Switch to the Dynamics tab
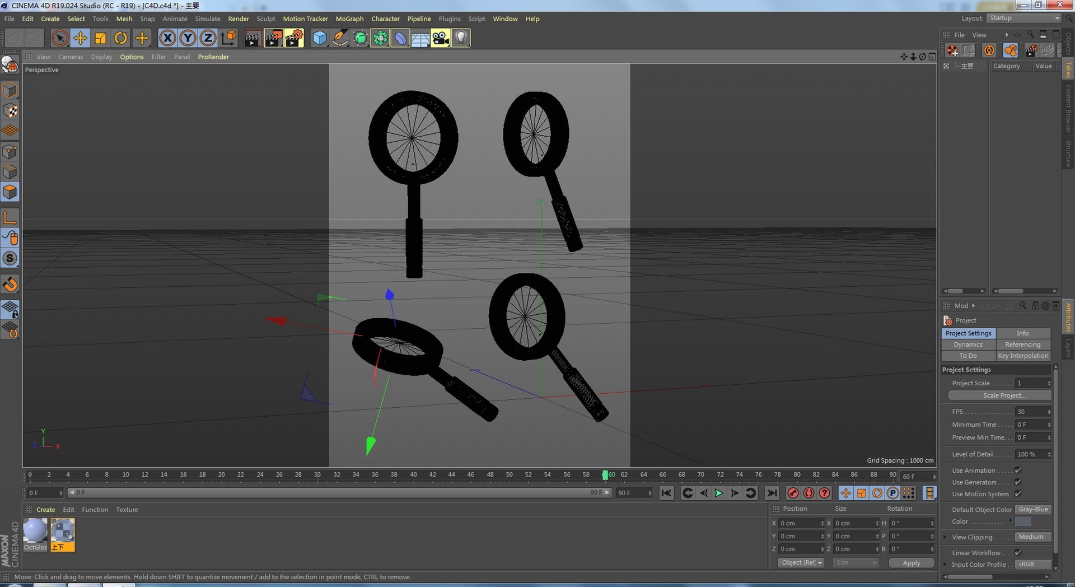 click(x=968, y=344)
